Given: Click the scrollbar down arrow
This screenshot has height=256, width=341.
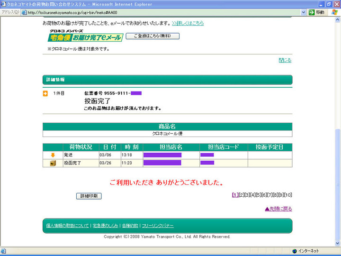Looking at the screenshot, I should (338, 243).
